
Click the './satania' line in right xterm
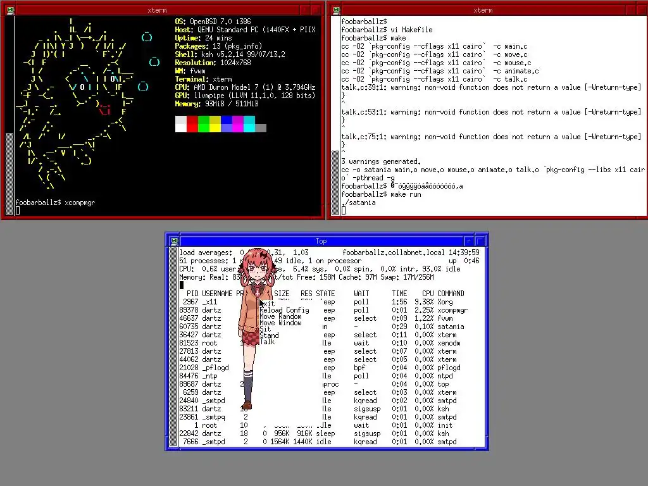[358, 202]
